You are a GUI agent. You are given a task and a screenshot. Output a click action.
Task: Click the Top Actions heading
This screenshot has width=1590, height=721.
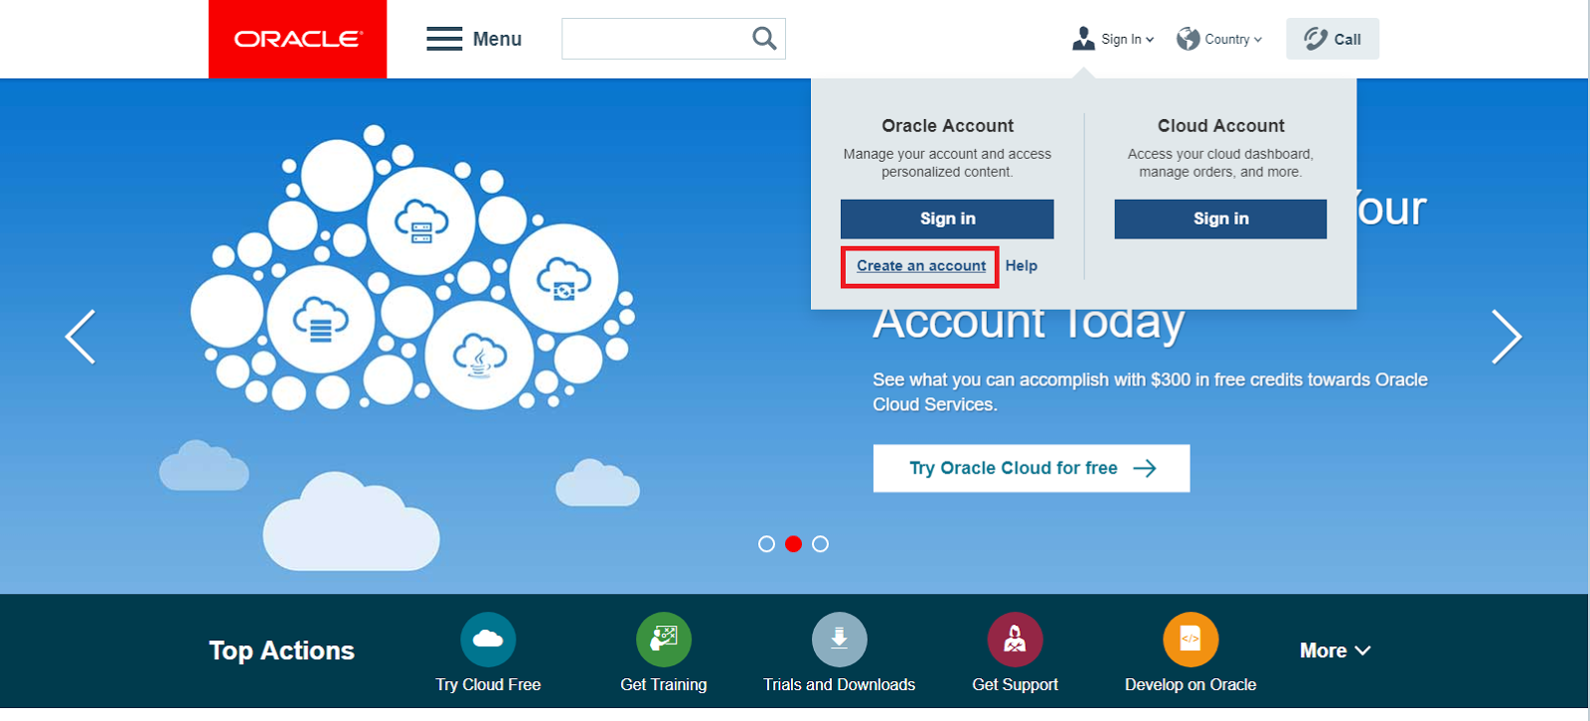click(x=281, y=650)
